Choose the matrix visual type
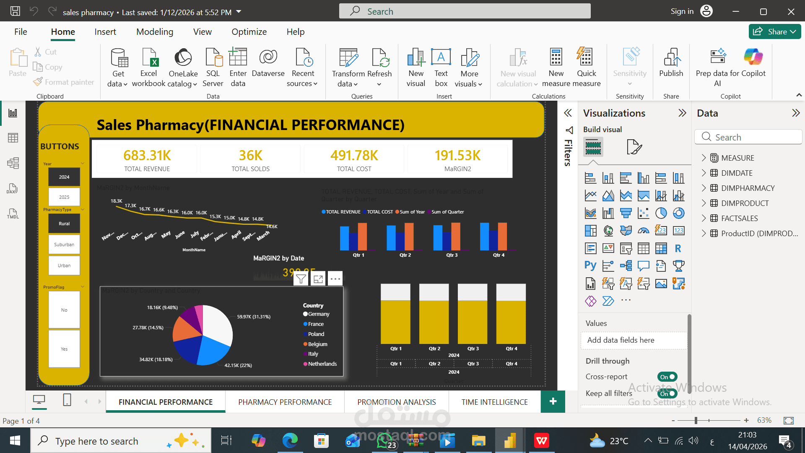This screenshot has height=453, width=805. point(661,248)
